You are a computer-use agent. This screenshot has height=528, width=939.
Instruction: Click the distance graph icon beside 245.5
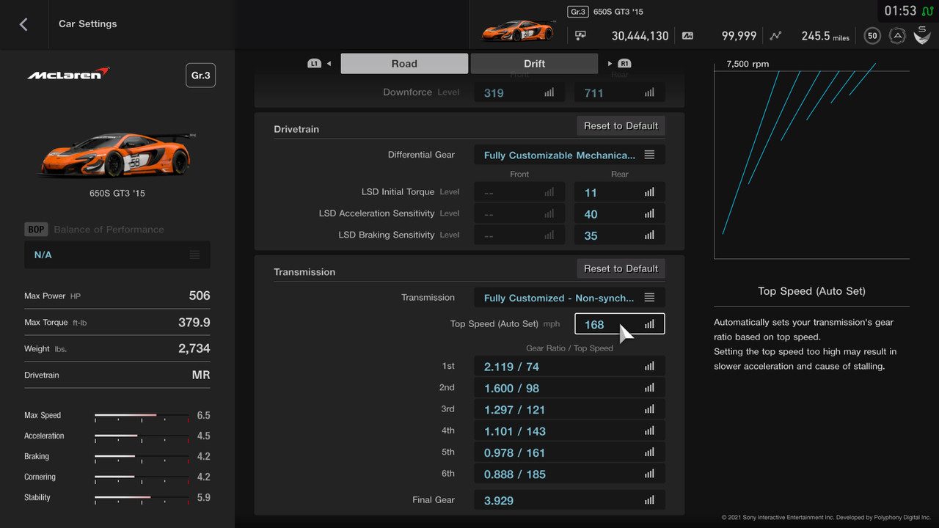[x=776, y=35]
